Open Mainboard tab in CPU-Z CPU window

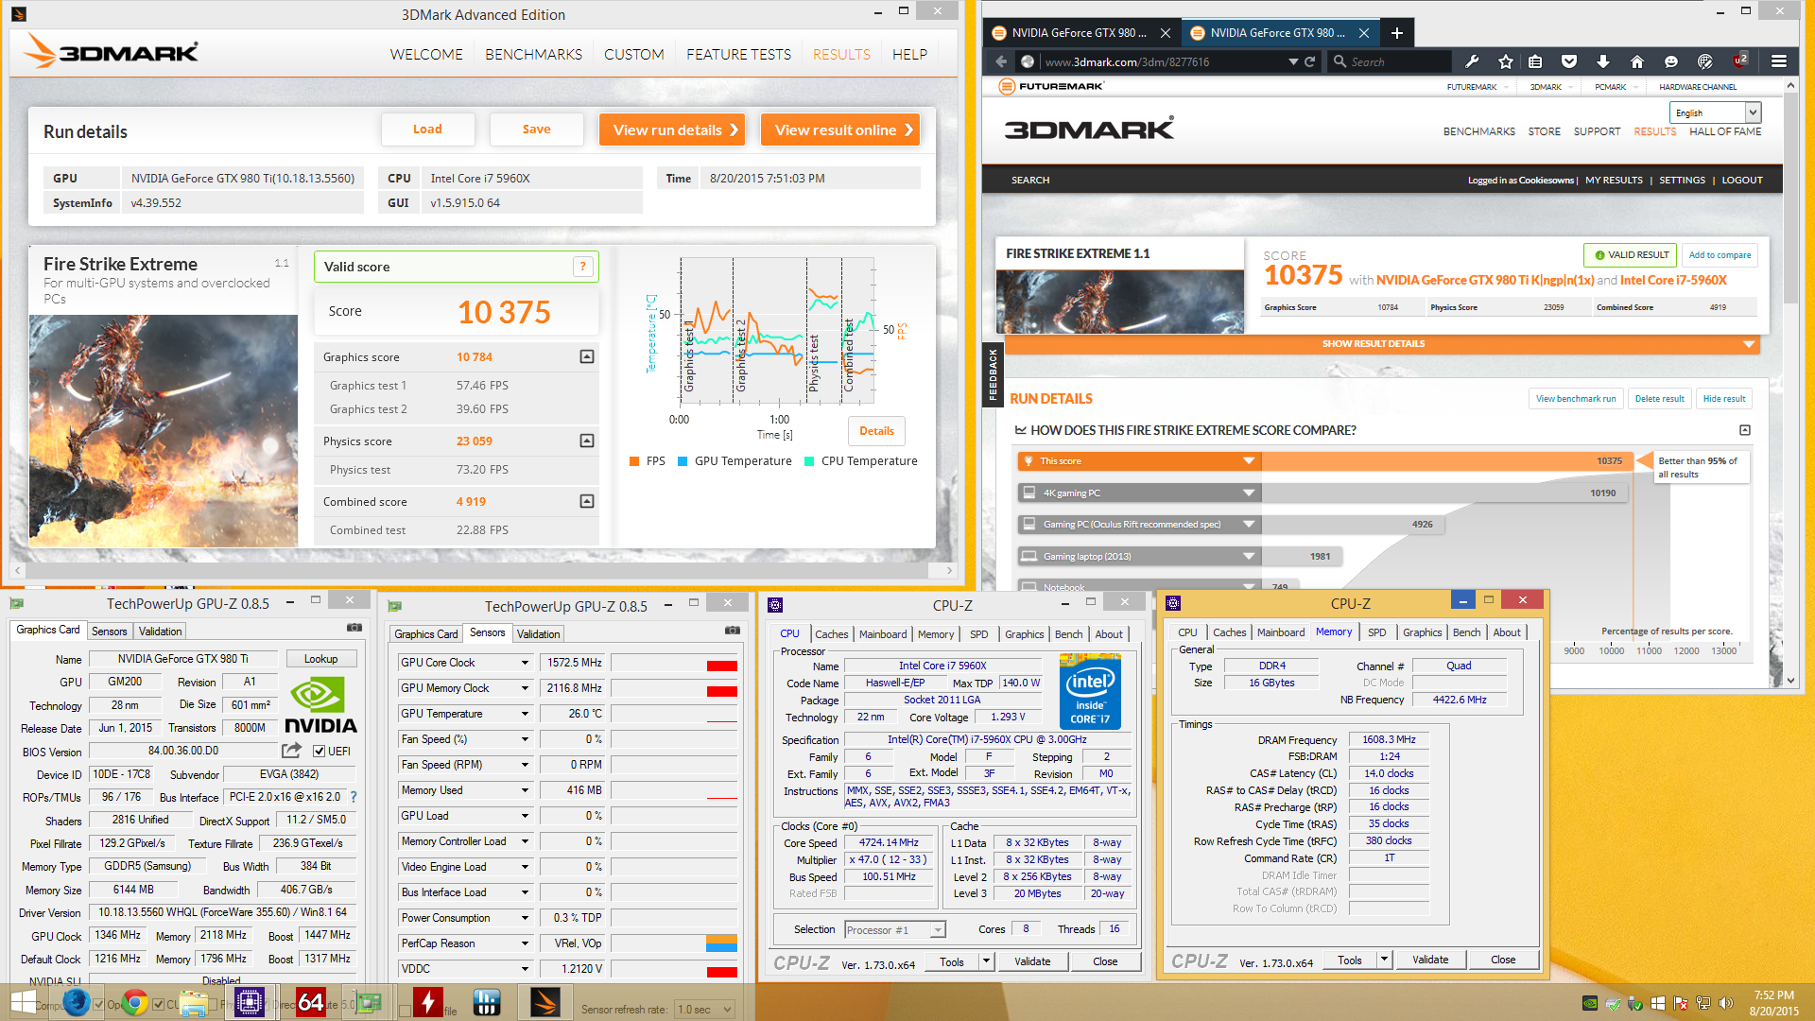(x=883, y=634)
